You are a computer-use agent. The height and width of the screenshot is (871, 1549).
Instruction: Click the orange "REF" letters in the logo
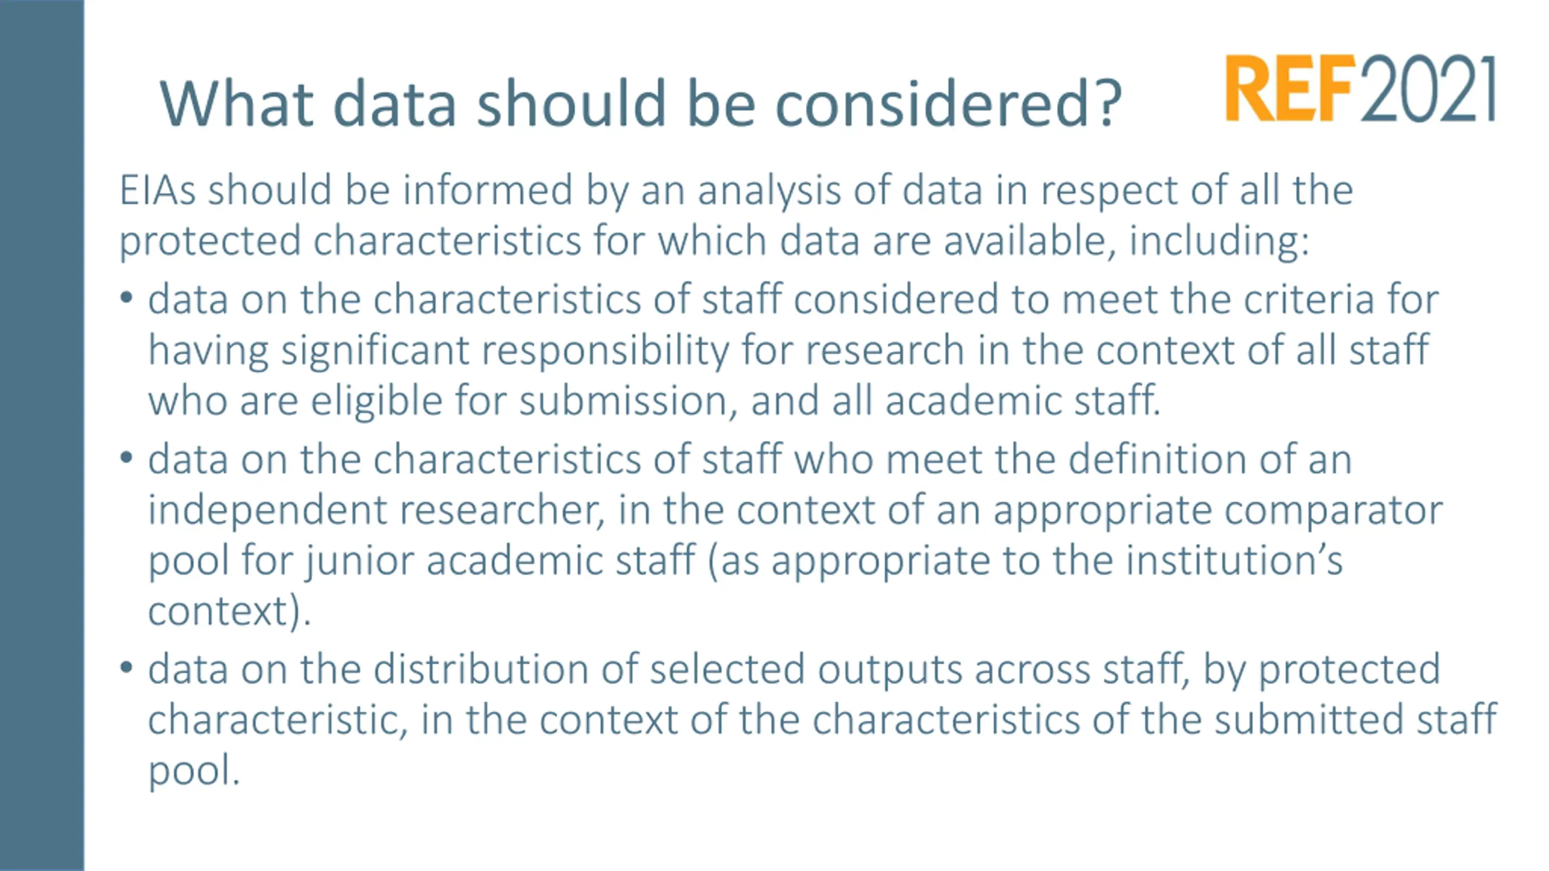pos(1289,88)
